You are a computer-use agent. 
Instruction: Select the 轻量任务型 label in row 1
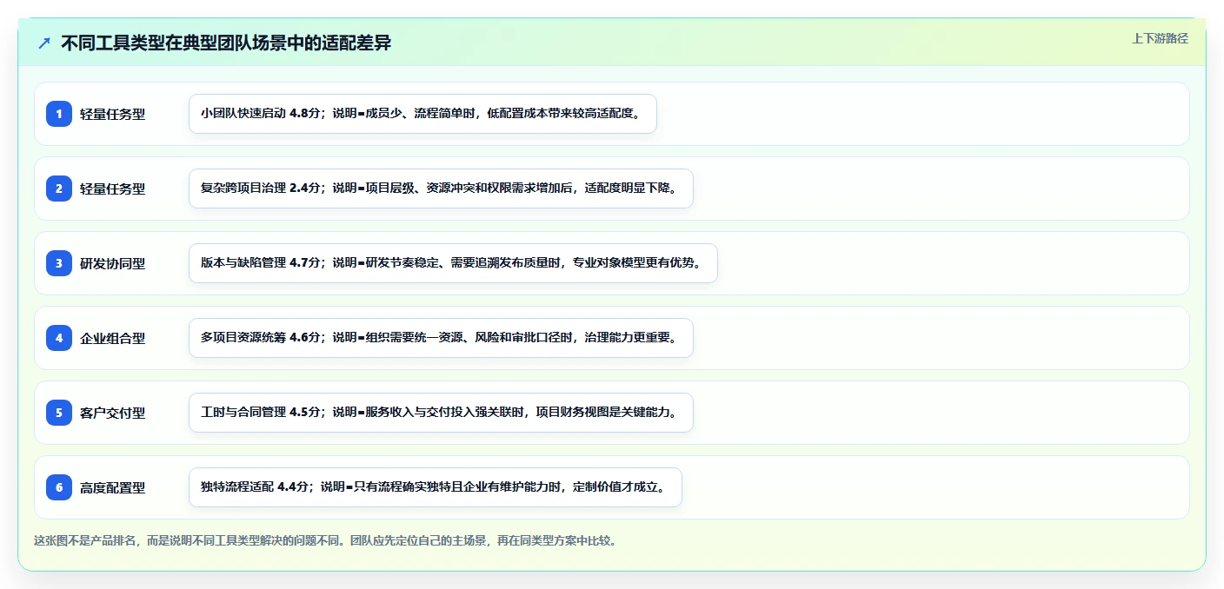coord(112,114)
